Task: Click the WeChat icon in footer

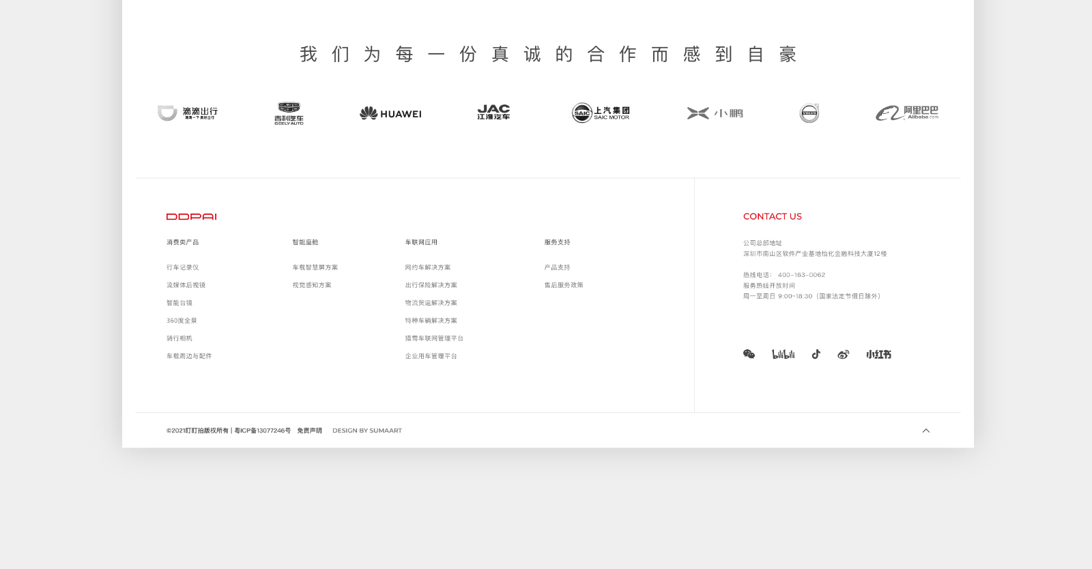Action: point(749,354)
